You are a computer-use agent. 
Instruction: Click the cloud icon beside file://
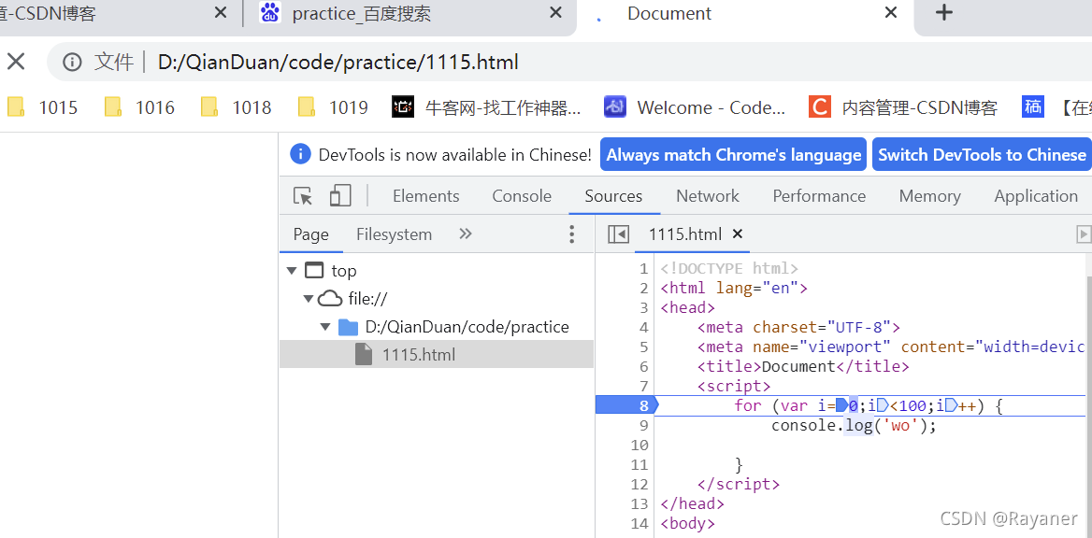[x=331, y=299]
